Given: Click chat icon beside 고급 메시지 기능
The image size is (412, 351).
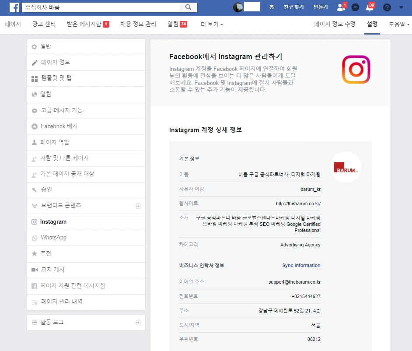Looking at the screenshot, I should click(x=35, y=111).
